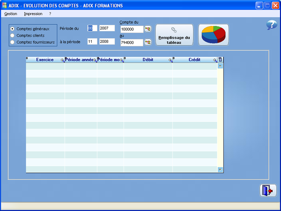Click the Période du year field 2007
The width and height of the screenshot is (281, 211).
coord(107,28)
